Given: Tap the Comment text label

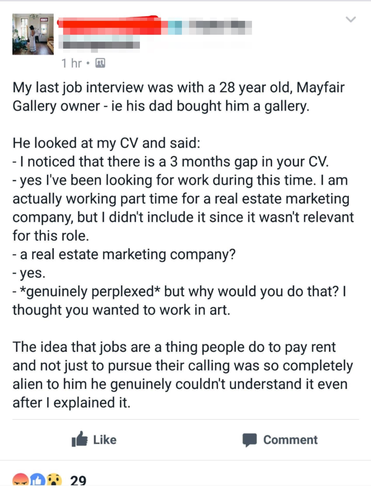Looking at the screenshot, I should pos(290,440).
